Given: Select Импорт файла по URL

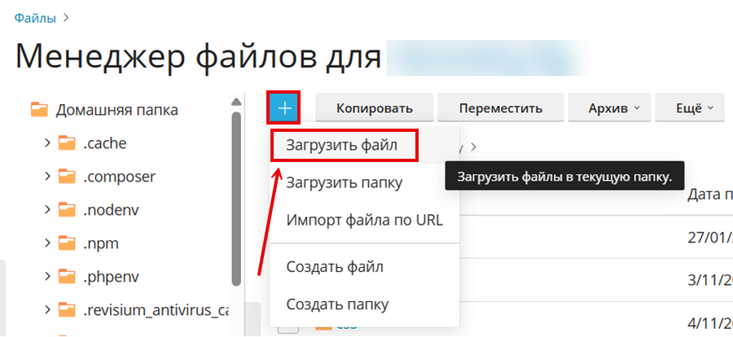Looking at the screenshot, I should [364, 220].
